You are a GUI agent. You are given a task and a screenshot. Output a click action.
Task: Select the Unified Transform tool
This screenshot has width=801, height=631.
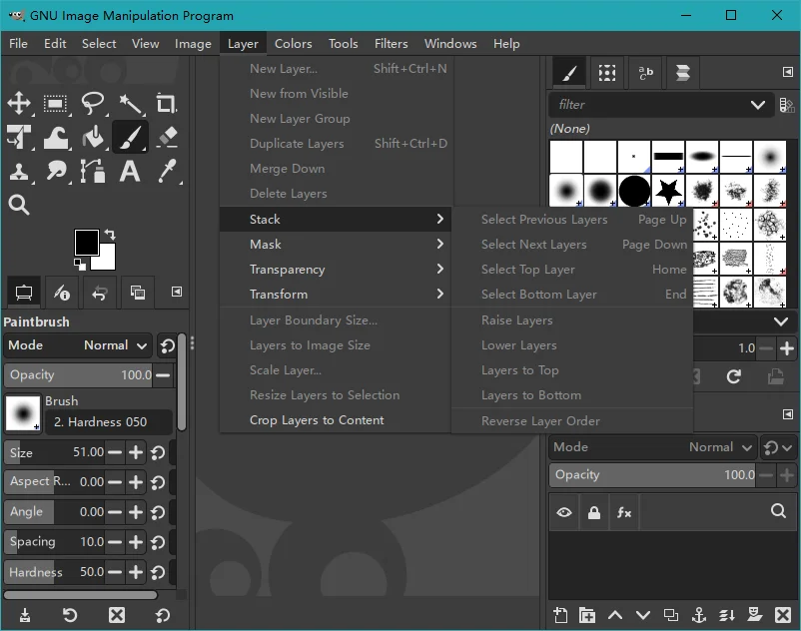point(19,137)
